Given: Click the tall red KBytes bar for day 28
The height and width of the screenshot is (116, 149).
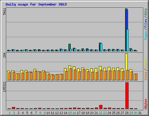Looking at the screenshot, I should pos(127,96).
